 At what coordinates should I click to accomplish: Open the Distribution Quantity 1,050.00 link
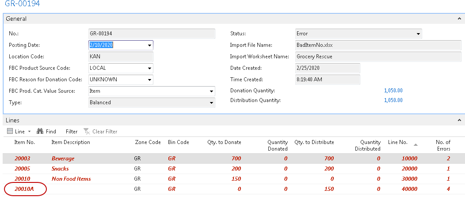click(x=393, y=100)
